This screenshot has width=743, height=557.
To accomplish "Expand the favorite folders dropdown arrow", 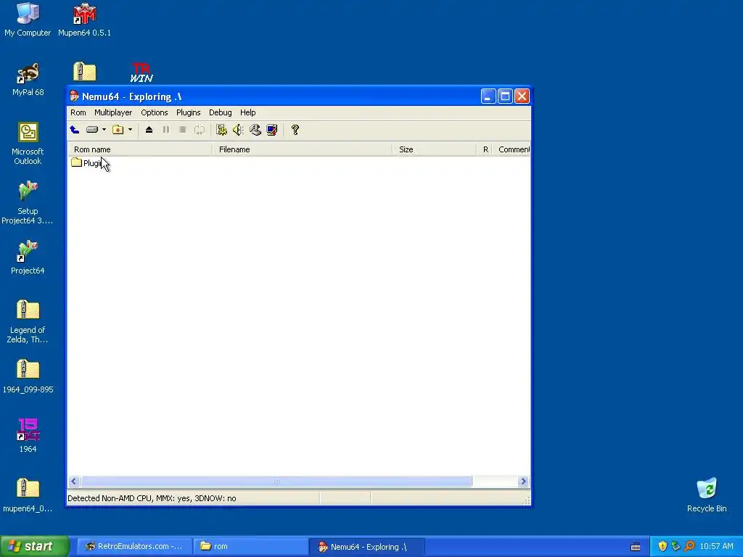I will pos(131,130).
